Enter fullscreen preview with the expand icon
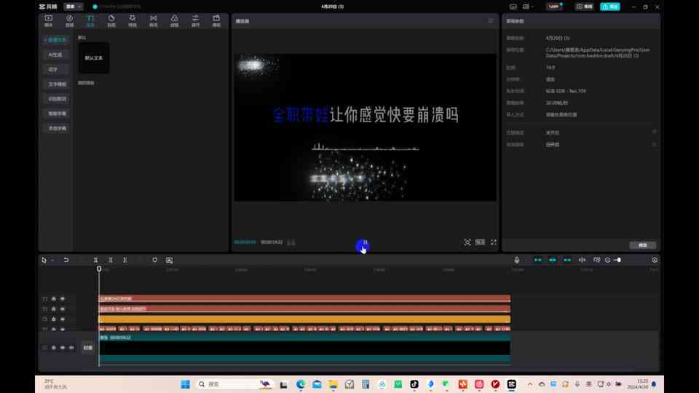The width and height of the screenshot is (699, 393). [x=494, y=242]
